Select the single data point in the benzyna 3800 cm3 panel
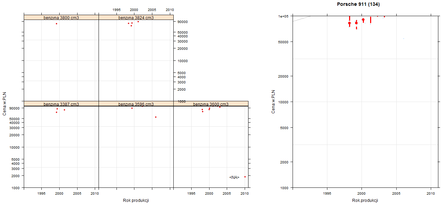The height and width of the screenshot is (206, 448). click(57, 24)
